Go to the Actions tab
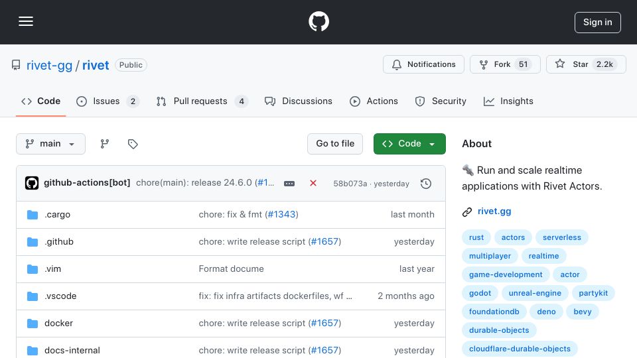The width and height of the screenshot is (637, 358). [374, 101]
